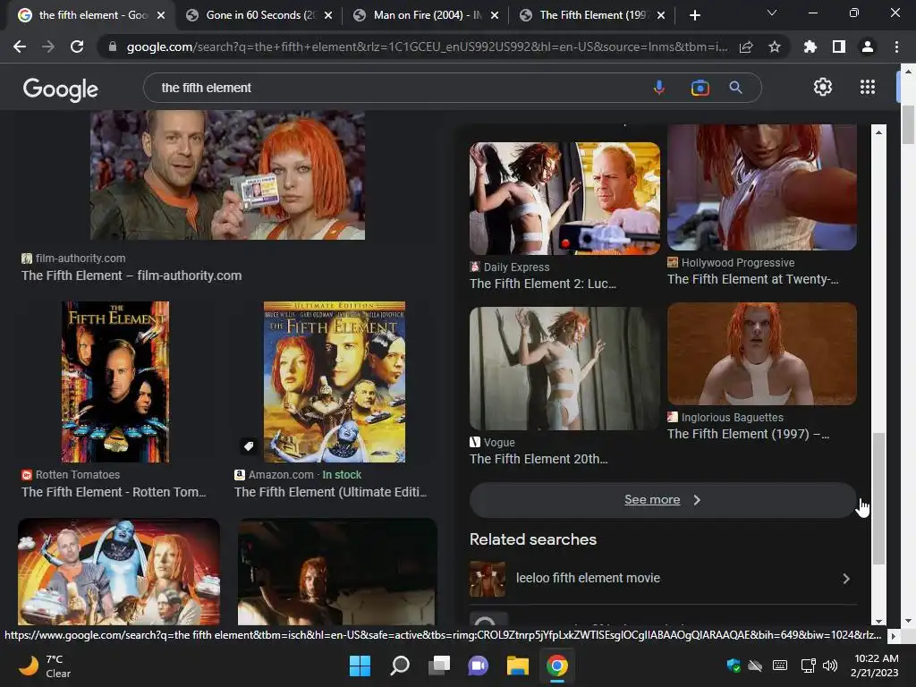
Task: Open the Amazon Ultimate Edition cover thumbnail
Action: (x=335, y=382)
